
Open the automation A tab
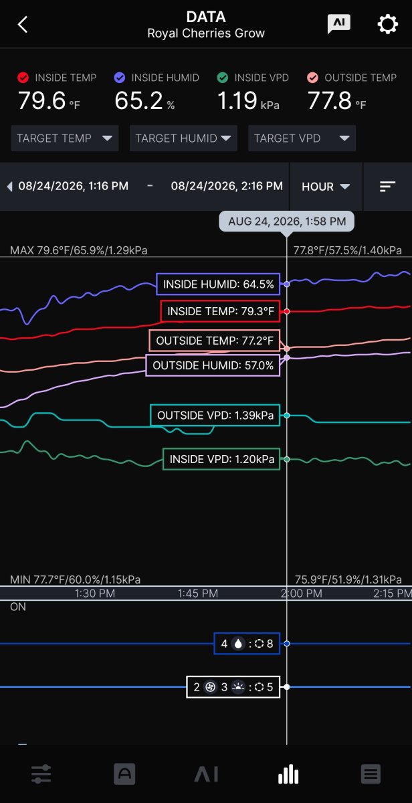tap(124, 774)
